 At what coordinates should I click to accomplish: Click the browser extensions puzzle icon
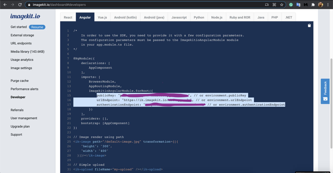pos(313,4)
